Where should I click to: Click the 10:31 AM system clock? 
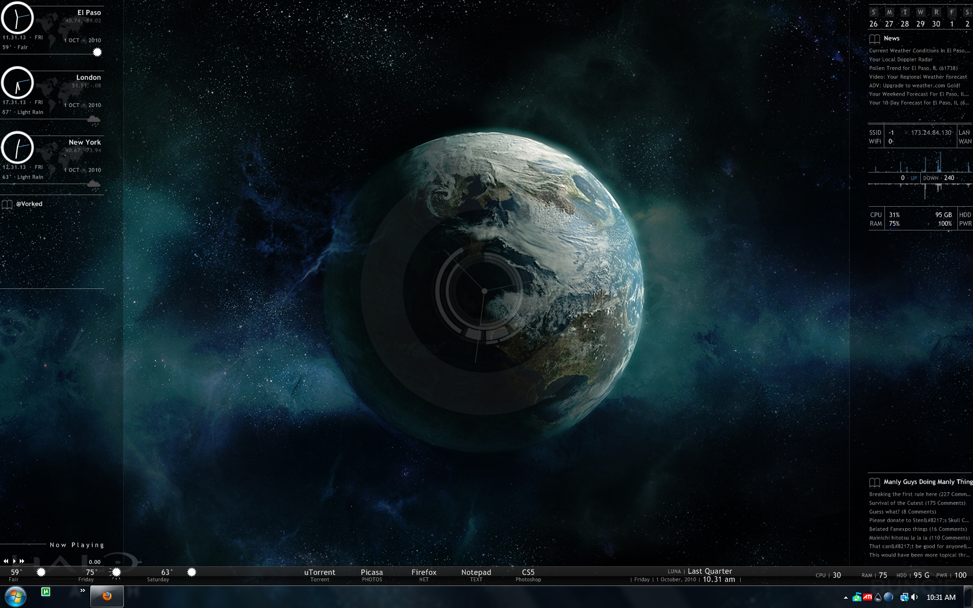coord(941,598)
